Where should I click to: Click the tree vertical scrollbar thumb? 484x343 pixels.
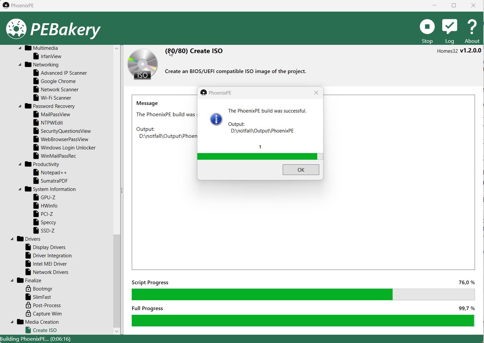117,281
